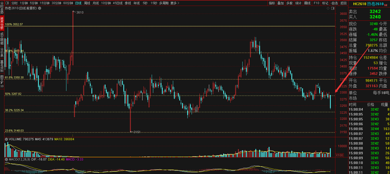Select 1分钟 period
The image size is (390, 174).
[24, 3]
